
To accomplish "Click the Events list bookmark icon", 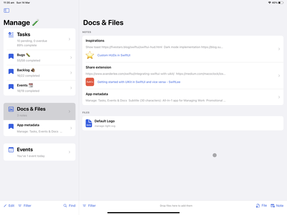I will click(11, 86).
